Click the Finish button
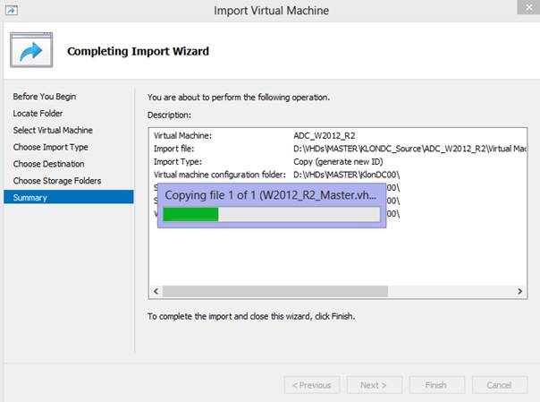Viewport: 540px width, 402px height. 436,385
